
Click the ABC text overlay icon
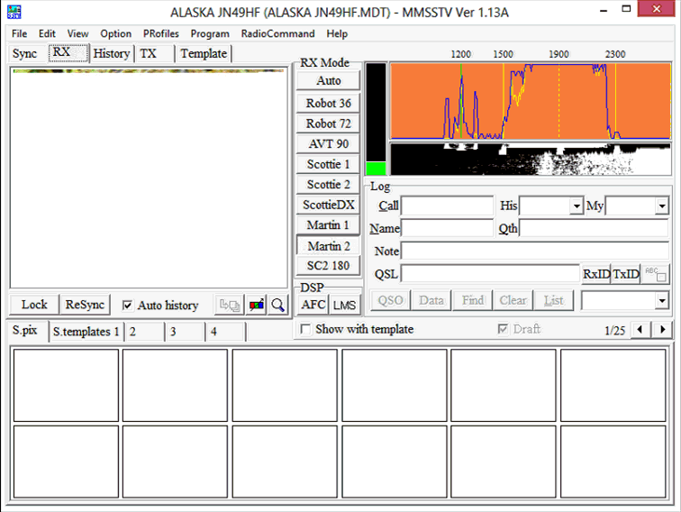(x=656, y=274)
